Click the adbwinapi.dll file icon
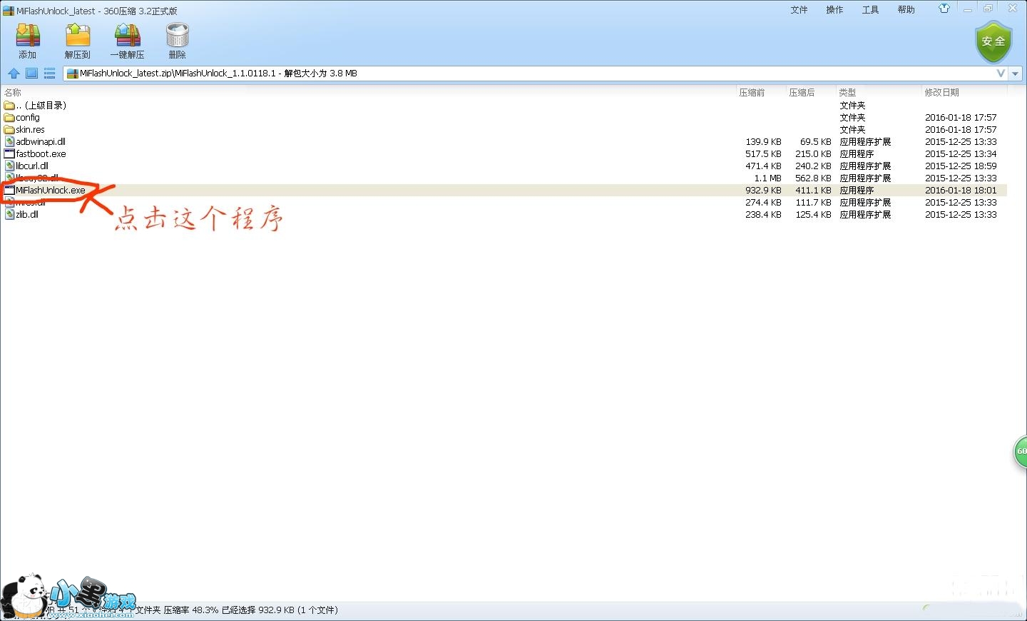The image size is (1027, 621). 9,142
